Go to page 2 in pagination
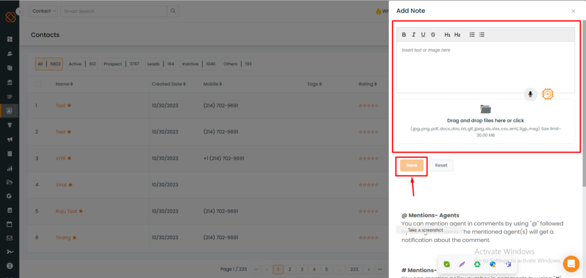This screenshot has width=586, height=278. coord(289,269)
